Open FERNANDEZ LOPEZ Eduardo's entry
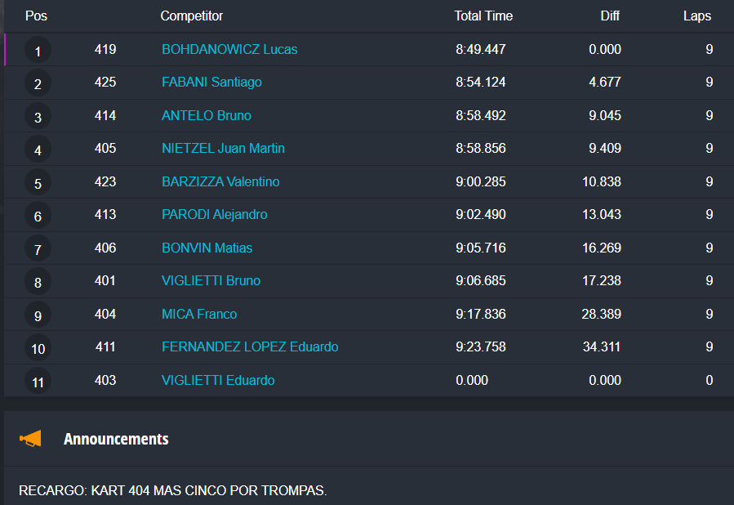The width and height of the screenshot is (734, 505). click(x=250, y=346)
